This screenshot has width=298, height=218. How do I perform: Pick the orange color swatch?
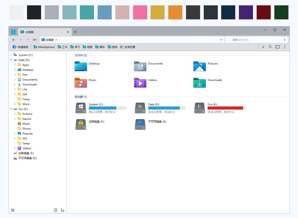pos(175,12)
